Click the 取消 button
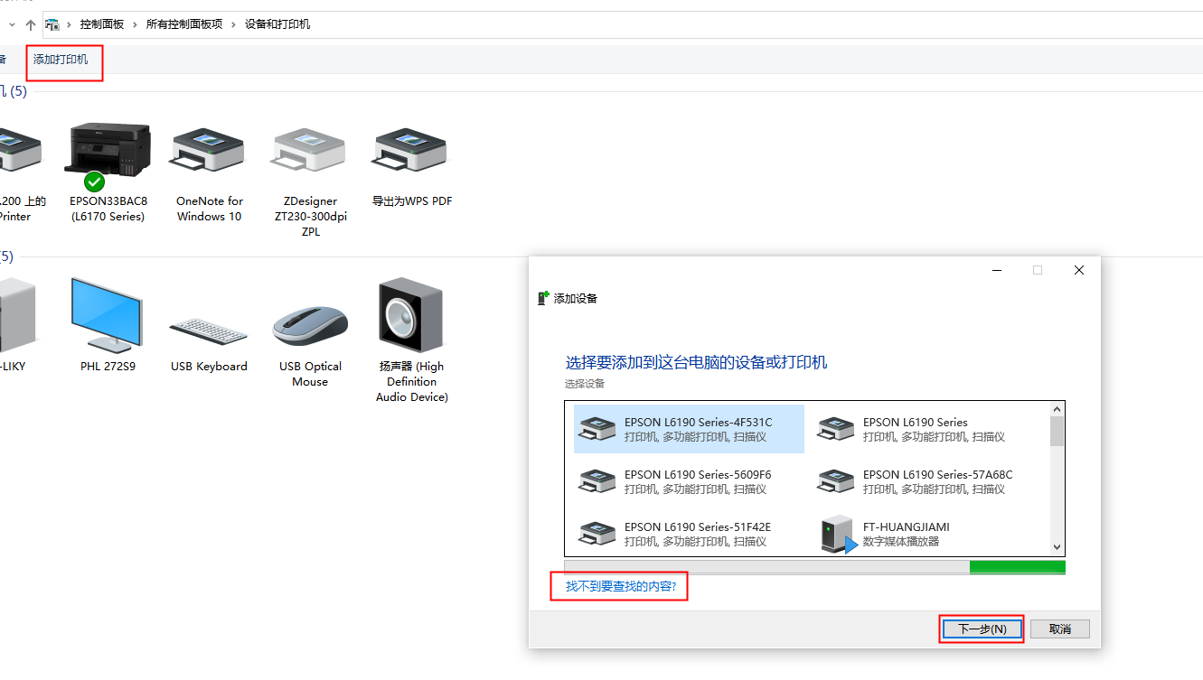The width and height of the screenshot is (1203, 680). tap(1060, 629)
